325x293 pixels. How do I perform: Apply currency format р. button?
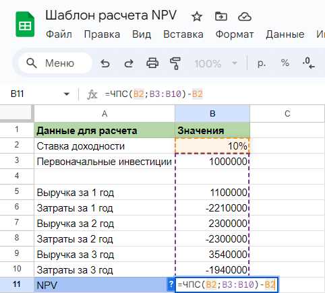pos(262,63)
